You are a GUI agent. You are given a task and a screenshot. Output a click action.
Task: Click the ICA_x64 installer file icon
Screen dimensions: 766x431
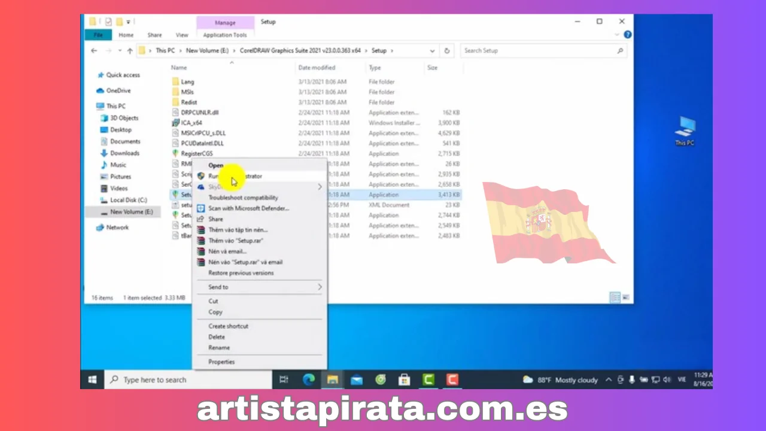coord(175,123)
